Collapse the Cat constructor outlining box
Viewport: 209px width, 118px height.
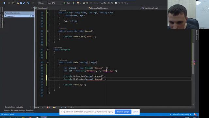[x=48, y=12]
